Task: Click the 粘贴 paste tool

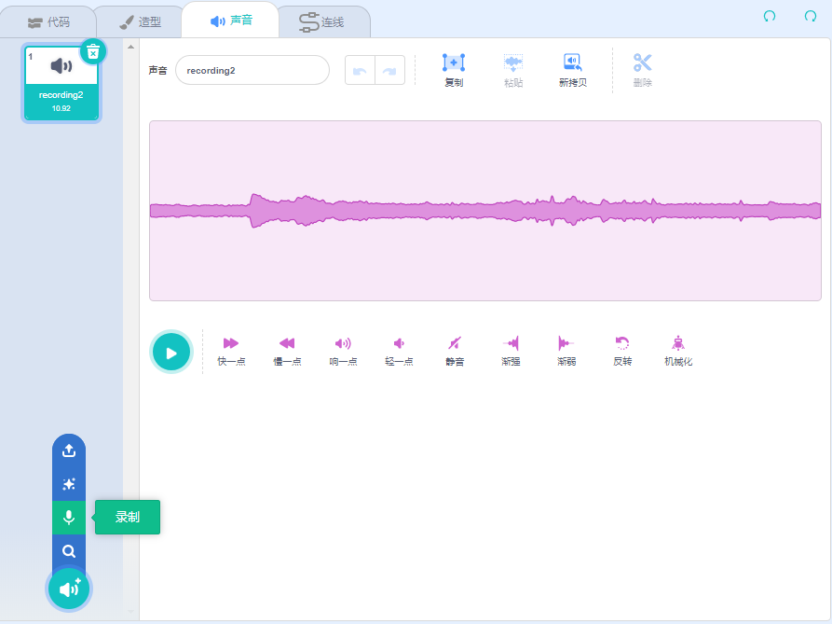Action: click(513, 70)
